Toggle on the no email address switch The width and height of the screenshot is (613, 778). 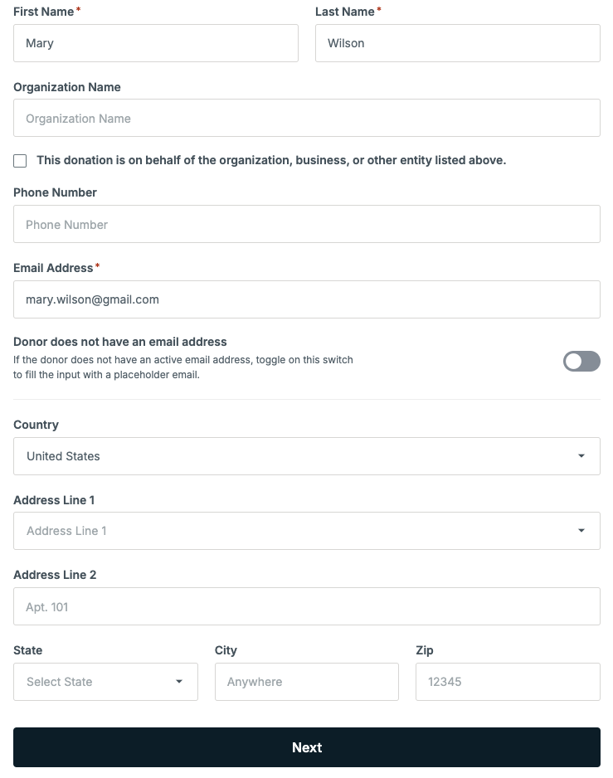point(581,362)
